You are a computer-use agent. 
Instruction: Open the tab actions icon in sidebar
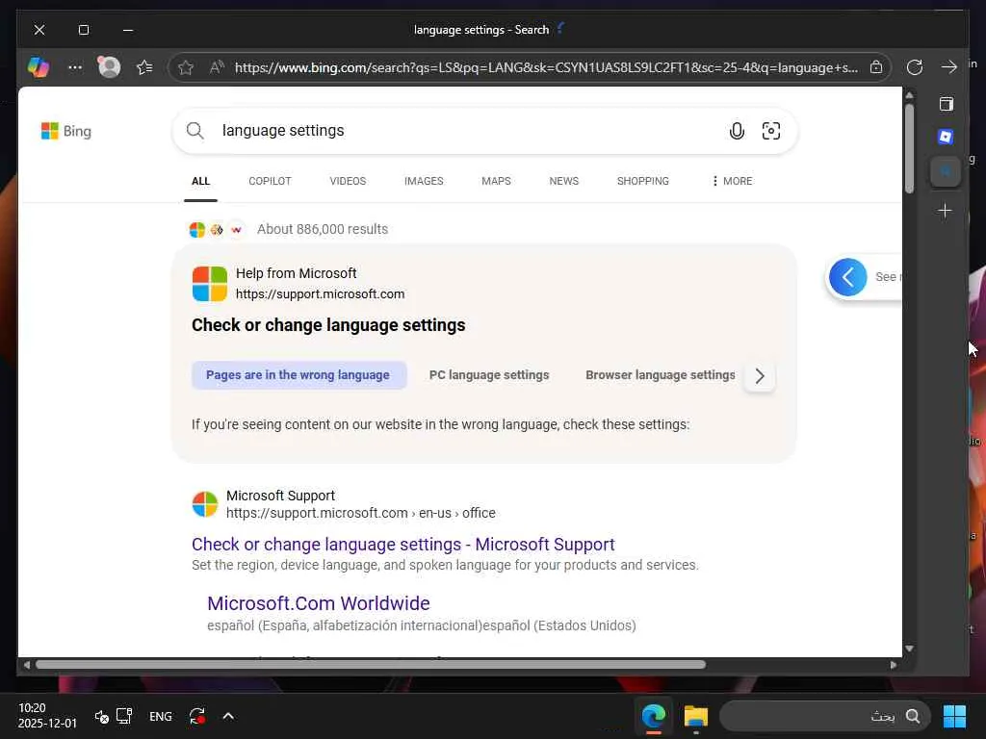point(946,104)
